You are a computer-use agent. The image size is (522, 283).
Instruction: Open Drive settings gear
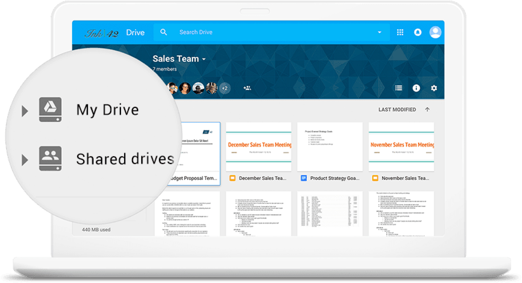[x=434, y=88]
